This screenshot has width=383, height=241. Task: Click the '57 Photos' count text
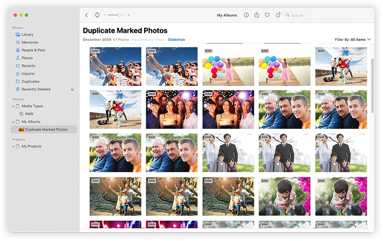pyautogui.click(x=121, y=40)
